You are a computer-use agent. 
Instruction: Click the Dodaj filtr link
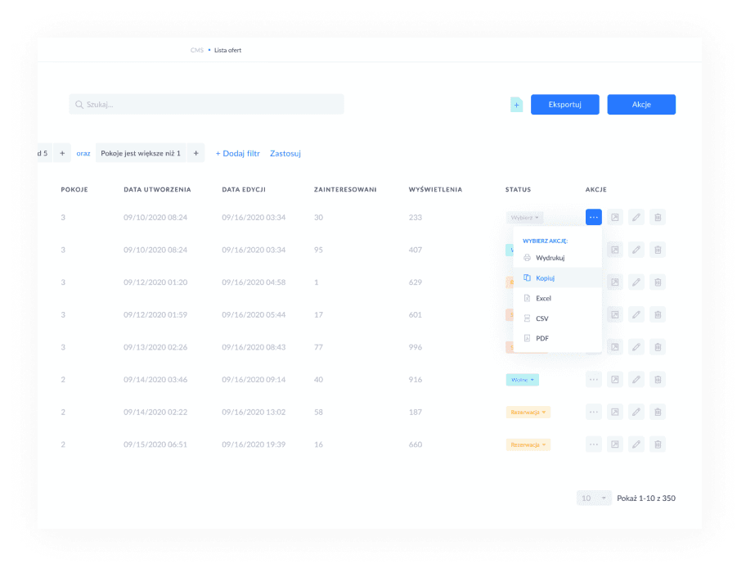click(x=237, y=153)
